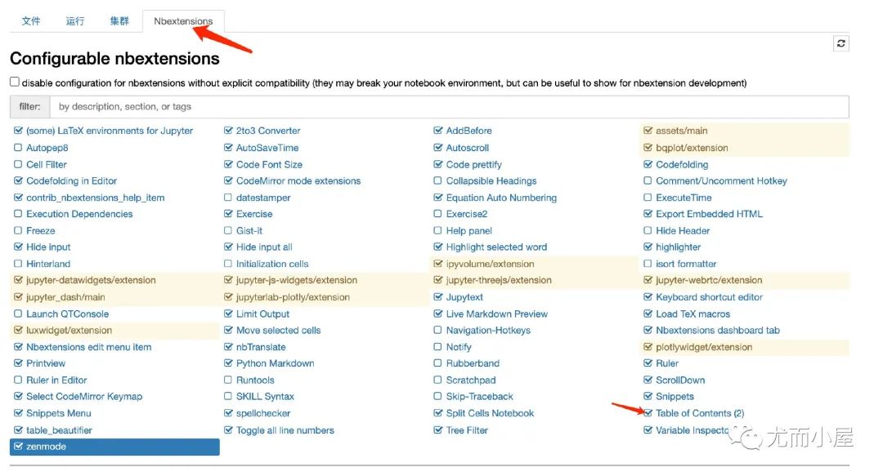Screen dimensions: 883x476
Task: Uncheck the Table of Contents (2) checkbox
Action: point(648,413)
